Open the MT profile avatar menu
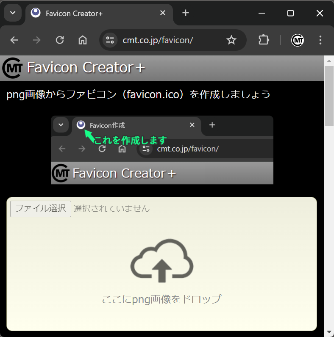This screenshot has height=337, width=334. click(298, 40)
